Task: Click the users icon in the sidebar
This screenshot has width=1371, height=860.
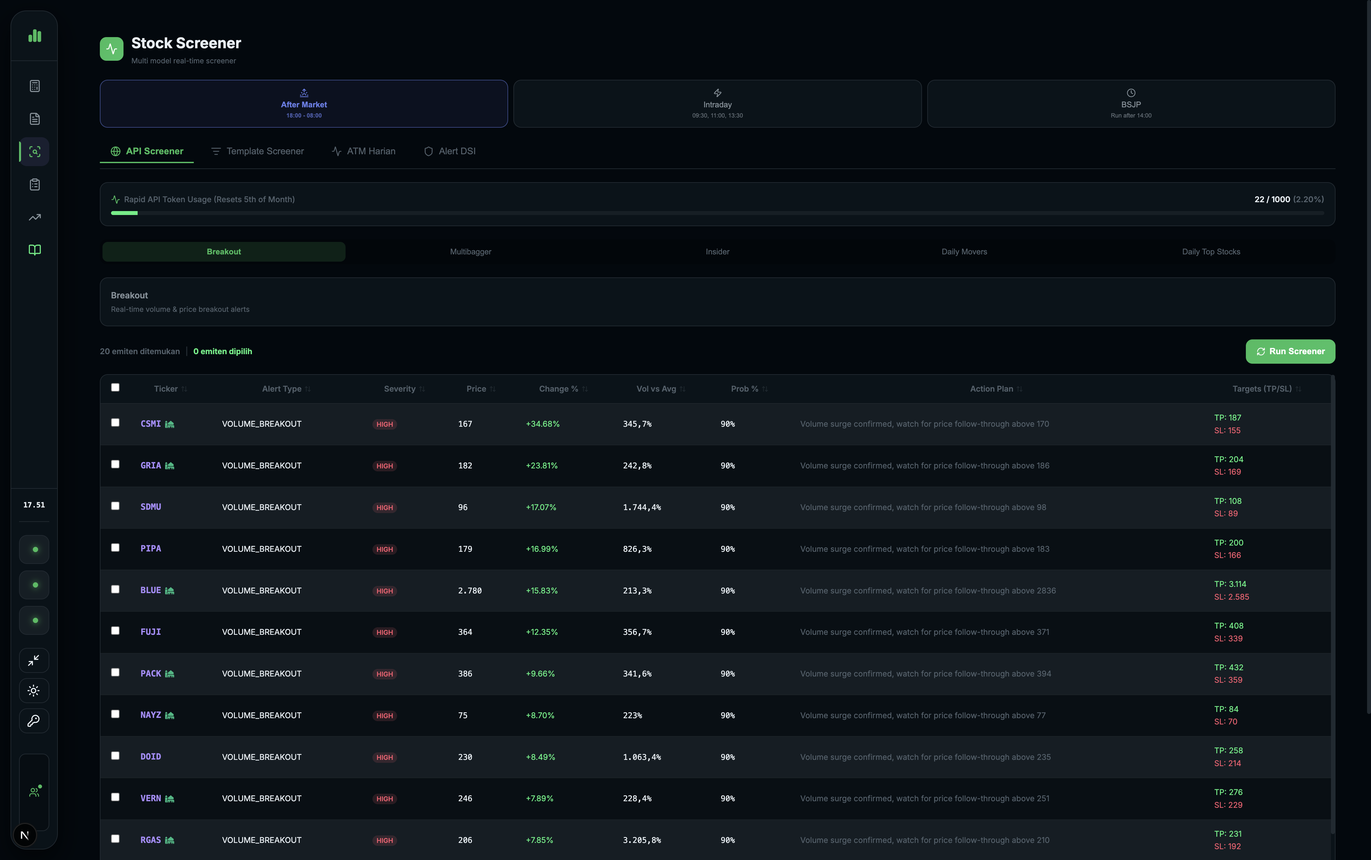Action: [x=34, y=792]
